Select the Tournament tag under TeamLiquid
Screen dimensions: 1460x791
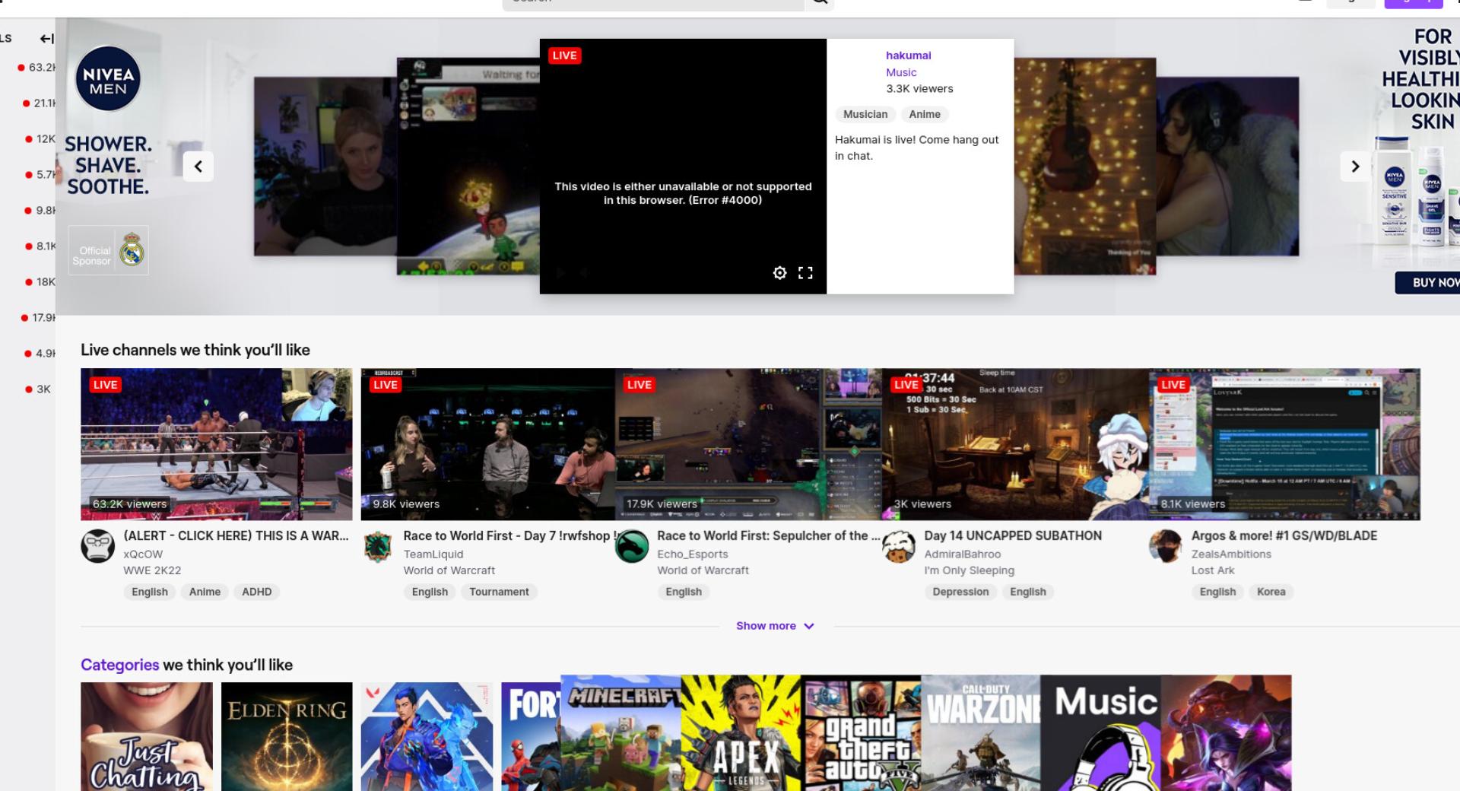[x=499, y=592]
